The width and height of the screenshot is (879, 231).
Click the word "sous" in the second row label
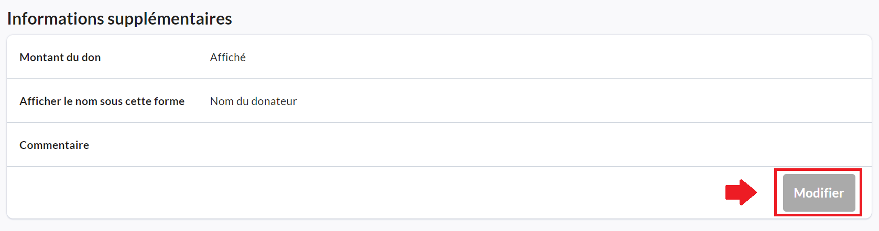(111, 101)
